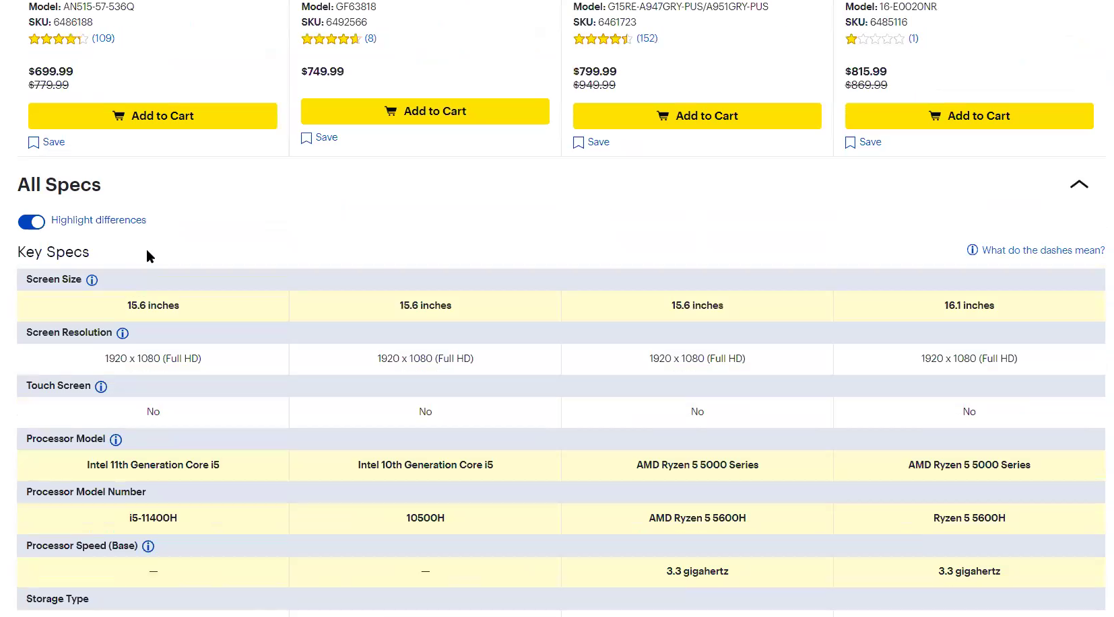Open the 109 reviews link
This screenshot has width=1114, height=617.
tap(103, 38)
